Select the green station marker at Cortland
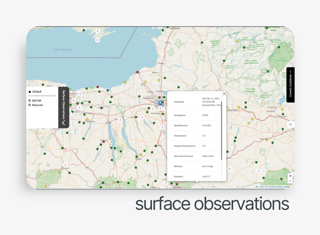320x235 pixels. [156, 146]
